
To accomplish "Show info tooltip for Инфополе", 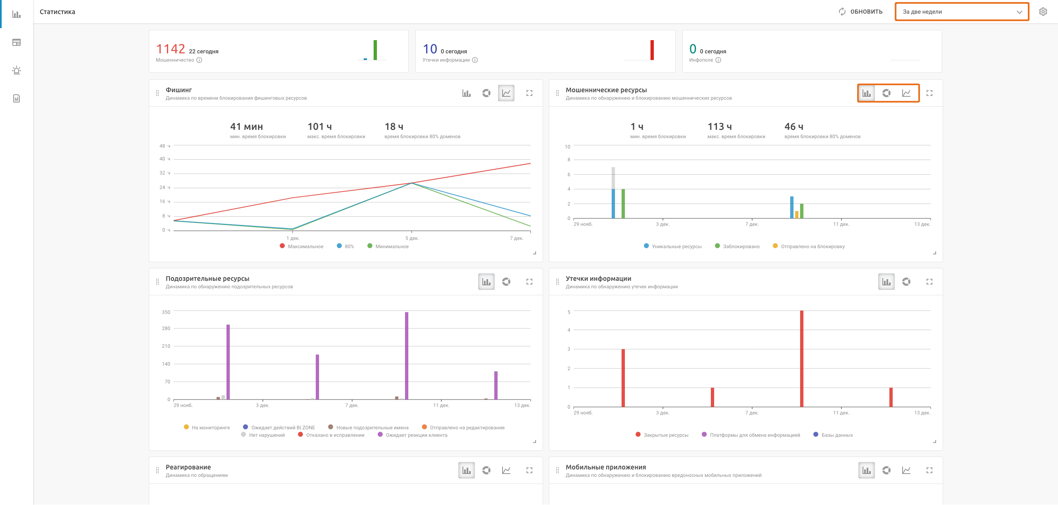I will (x=718, y=60).
